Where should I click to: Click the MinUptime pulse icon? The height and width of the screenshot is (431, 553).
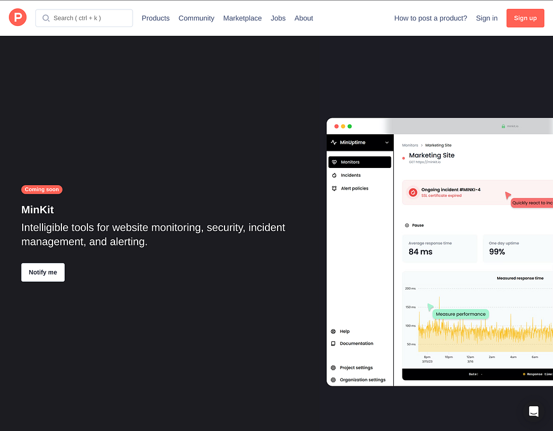pos(333,143)
